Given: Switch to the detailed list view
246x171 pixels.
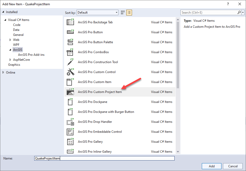Looking at the screenshot, I should coord(129,12).
